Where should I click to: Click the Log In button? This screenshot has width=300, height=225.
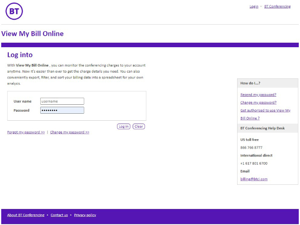[124, 126]
